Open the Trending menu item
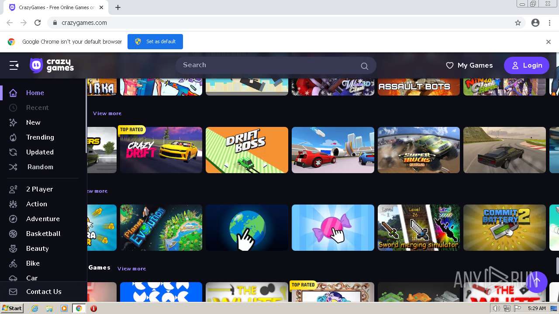This screenshot has width=559, height=314. click(x=40, y=137)
